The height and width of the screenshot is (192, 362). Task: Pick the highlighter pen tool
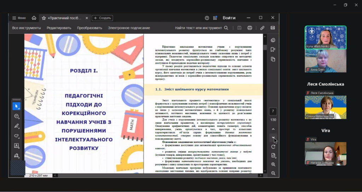[x=17, y=126]
